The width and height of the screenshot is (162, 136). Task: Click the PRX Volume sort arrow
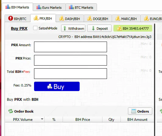(x=42, y=119)
